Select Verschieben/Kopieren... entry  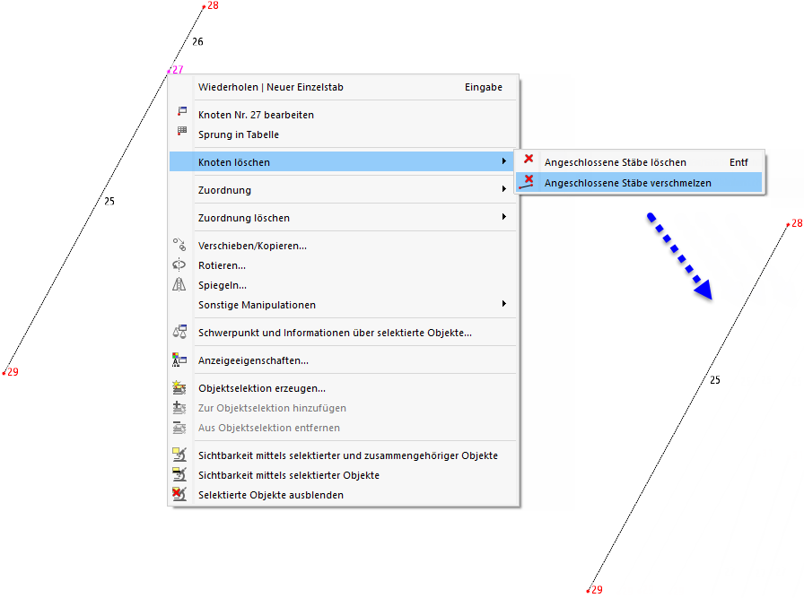click(x=342, y=246)
